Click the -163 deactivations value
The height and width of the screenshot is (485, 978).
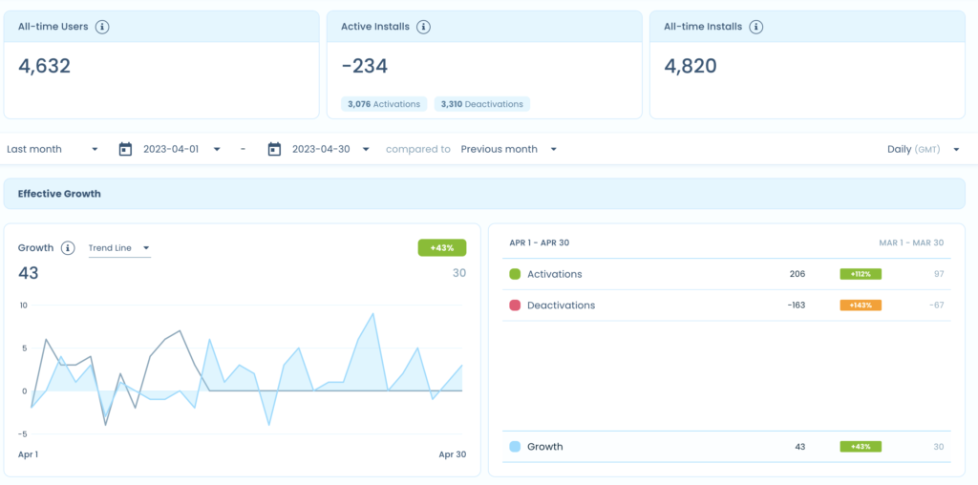tap(795, 306)
